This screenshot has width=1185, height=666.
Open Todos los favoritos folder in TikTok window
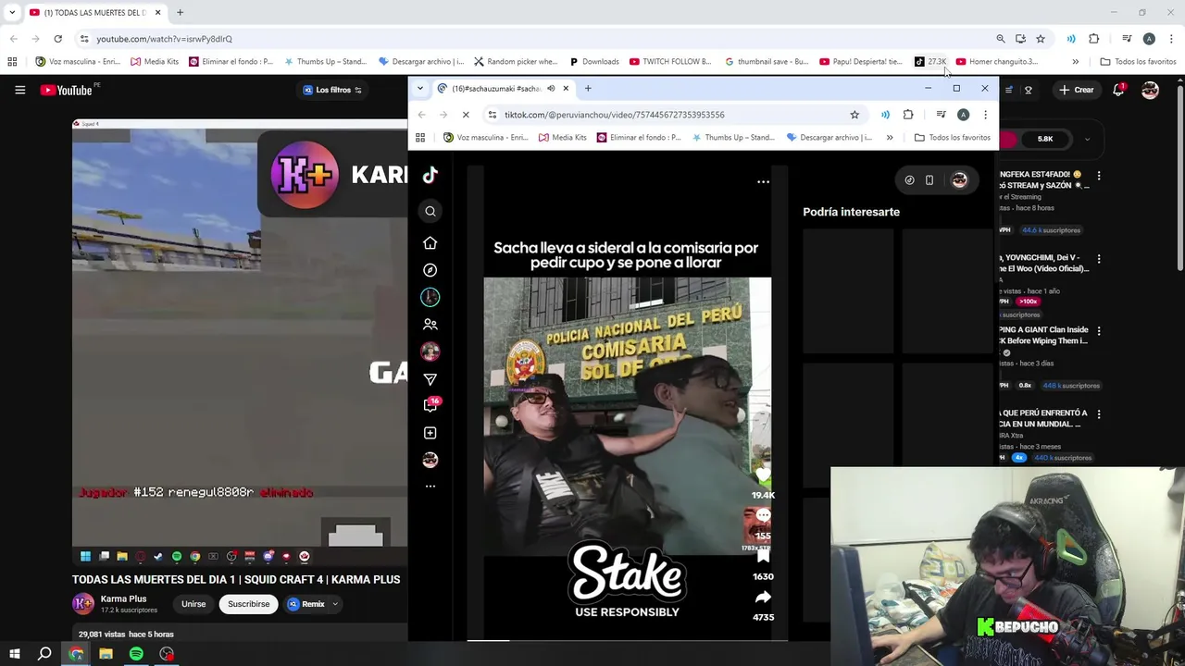point(953,138)
